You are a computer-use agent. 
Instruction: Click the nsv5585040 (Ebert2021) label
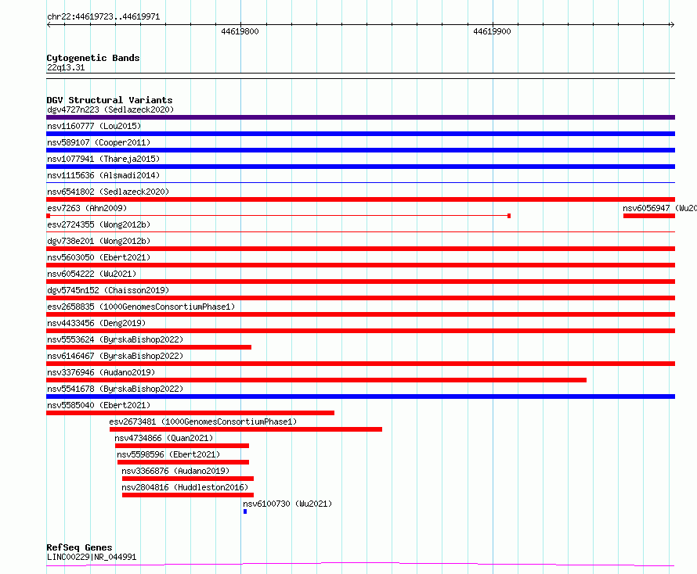click(99, 405)
